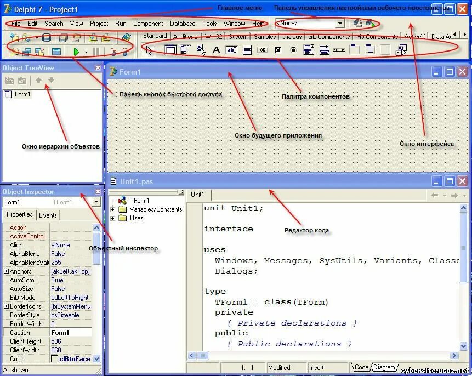
Task: Click Remove File from Project icon
Action: [105, 38]
